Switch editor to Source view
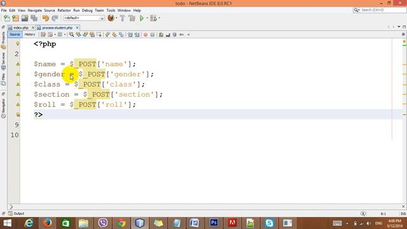Image resolution: width=407 pixels, height=229 pixels. tap(15, 34)
